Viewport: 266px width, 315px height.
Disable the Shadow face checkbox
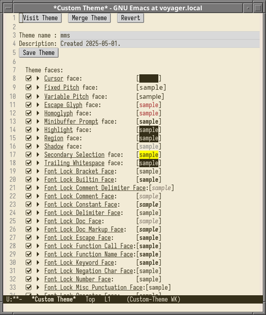click(x=28, y=146)
